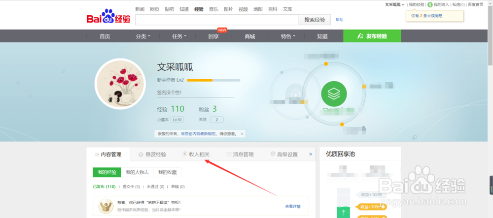Expand the 文采呱呱 account dropdown
Image resolution: width=493 pixels, height=218 pixels.
(x=394, y=4)
